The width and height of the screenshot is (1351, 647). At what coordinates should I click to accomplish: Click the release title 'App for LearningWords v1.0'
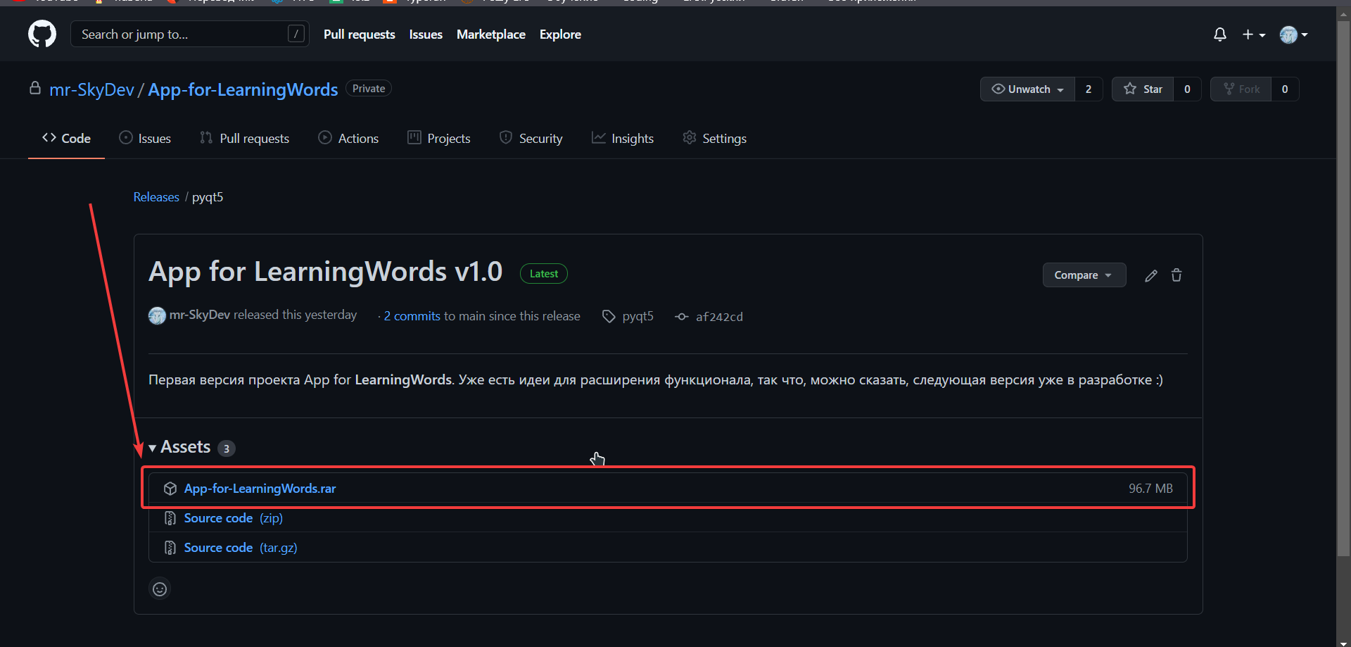(x=326, y=272)
